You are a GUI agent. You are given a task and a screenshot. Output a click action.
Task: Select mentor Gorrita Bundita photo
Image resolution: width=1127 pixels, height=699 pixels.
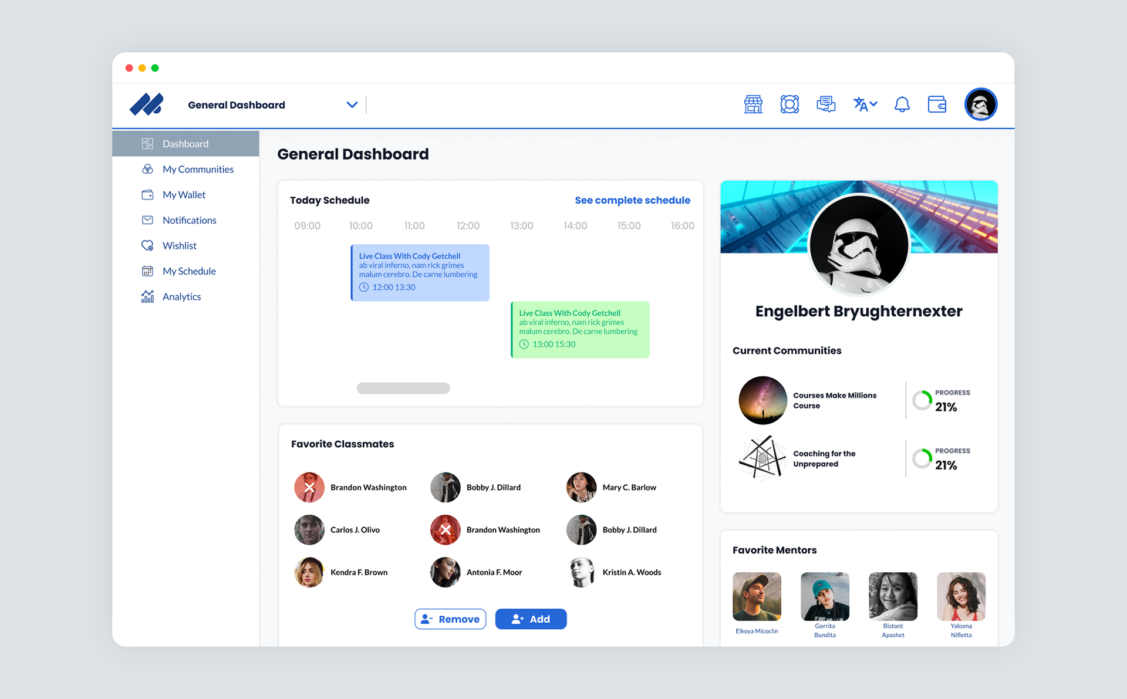(x=825, y=596)
